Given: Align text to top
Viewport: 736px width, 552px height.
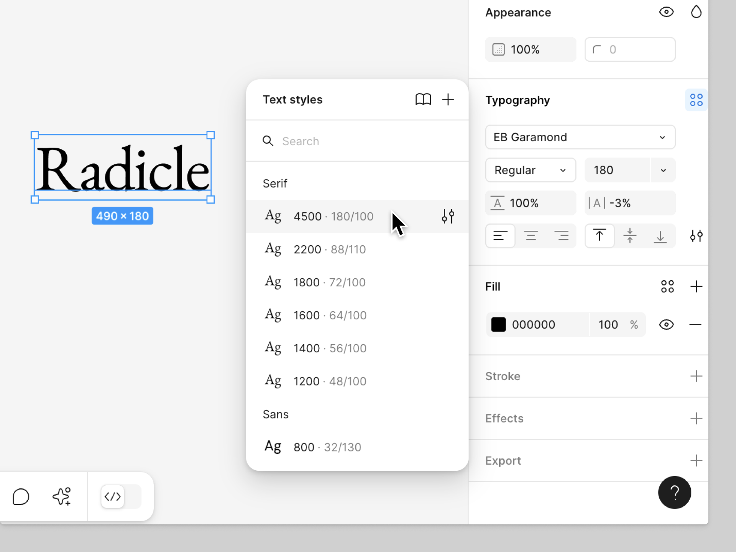Looking at the screenshot, I should click(600, 236).
